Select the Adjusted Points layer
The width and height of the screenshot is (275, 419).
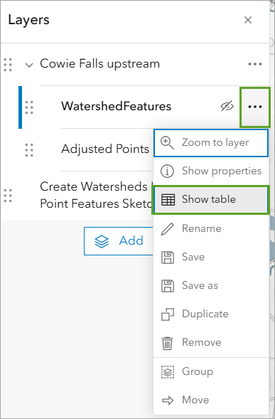[x=105, y=149]
